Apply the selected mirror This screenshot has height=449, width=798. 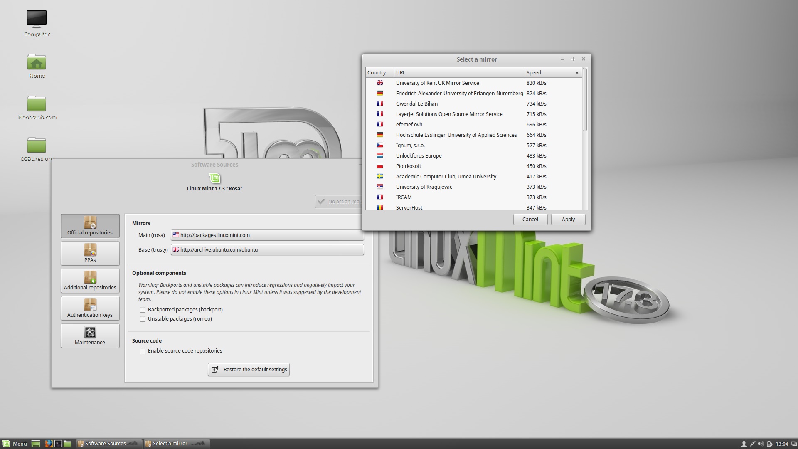[x=568, y=220]
